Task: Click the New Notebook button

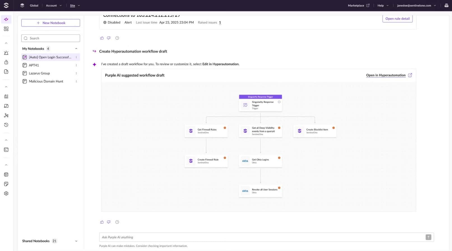Action: click(x=51, y=23)
